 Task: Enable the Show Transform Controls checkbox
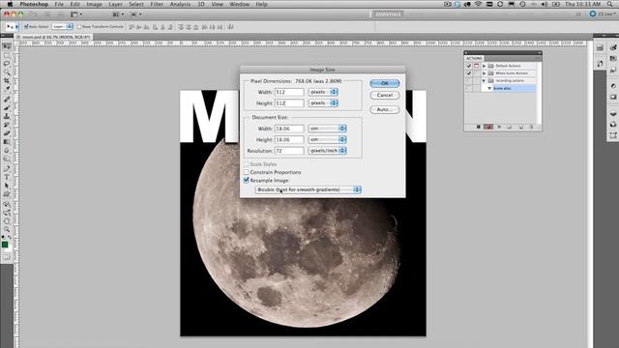79,27
